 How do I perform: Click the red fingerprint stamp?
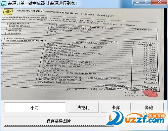coord(150,94)
